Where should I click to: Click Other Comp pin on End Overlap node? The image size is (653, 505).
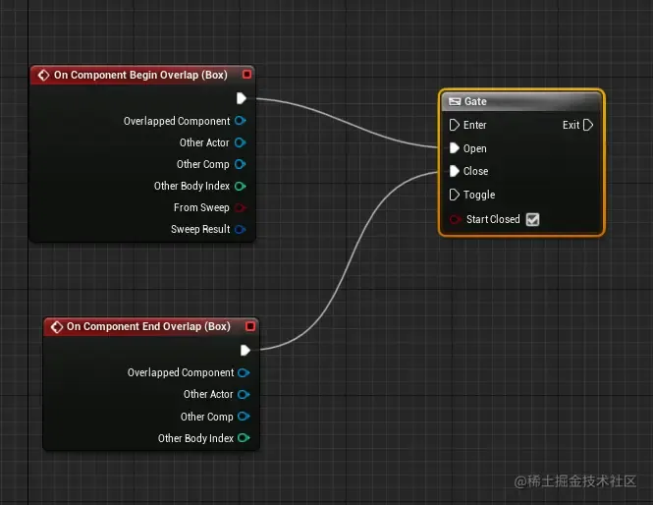[244, 417]
